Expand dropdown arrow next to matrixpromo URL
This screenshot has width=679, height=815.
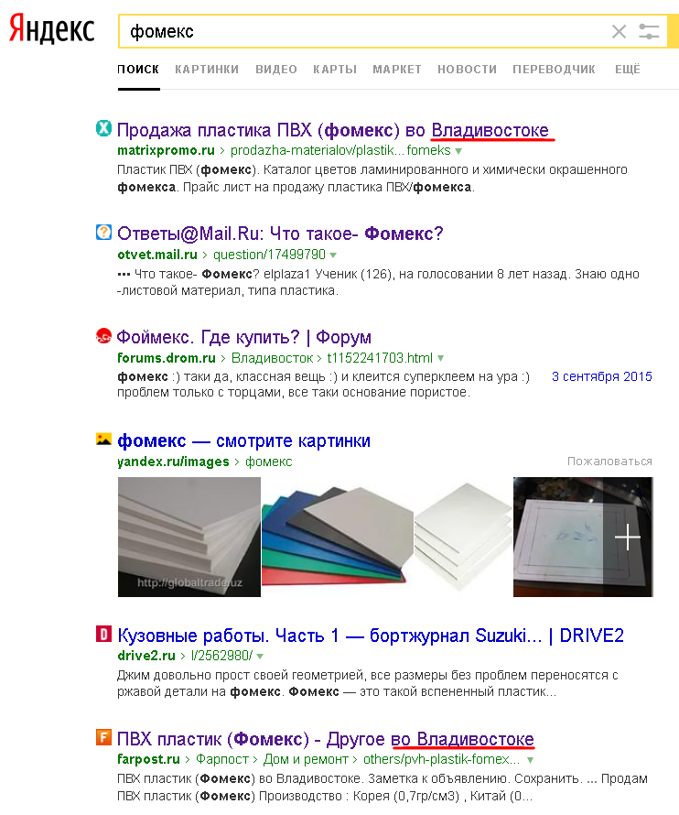[458, 151]
